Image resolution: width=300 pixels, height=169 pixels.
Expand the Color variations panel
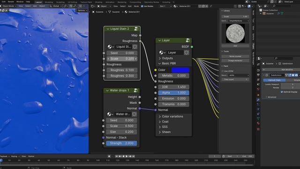click(171, 116)
